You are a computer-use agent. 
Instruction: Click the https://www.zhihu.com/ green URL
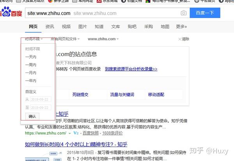pos(46,133)
